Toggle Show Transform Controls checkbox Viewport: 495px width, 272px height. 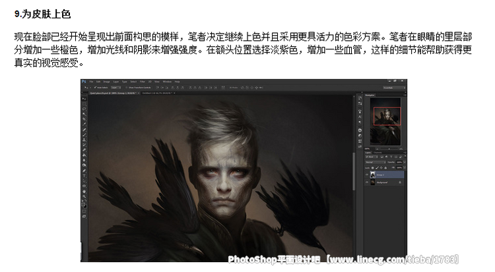126,88
